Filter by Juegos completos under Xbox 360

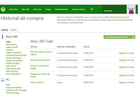tap(14, 52)
